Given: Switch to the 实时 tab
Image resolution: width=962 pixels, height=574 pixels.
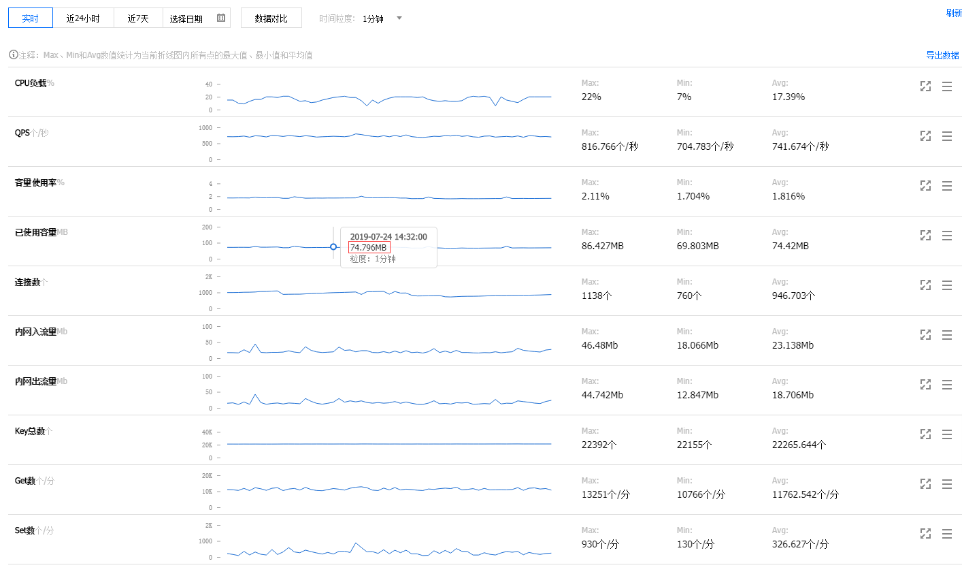Looking at the screenshot, I should [x=31, y=18].
